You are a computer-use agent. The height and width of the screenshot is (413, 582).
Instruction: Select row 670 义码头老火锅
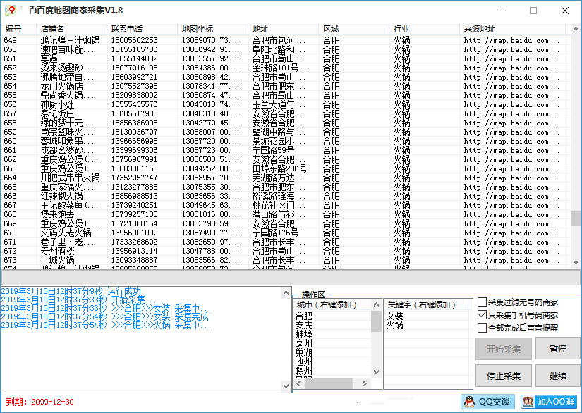pos(284,233)
